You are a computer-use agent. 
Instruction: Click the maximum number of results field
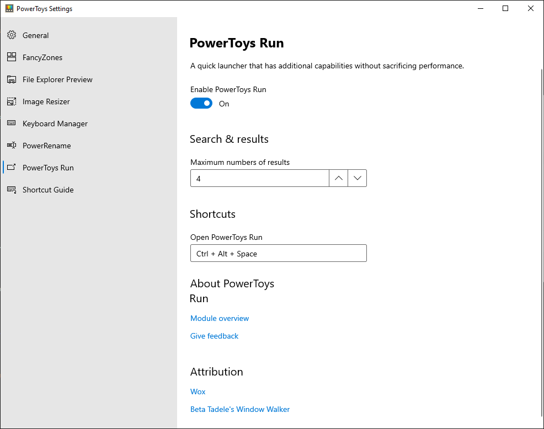click(x=259, y=178)
